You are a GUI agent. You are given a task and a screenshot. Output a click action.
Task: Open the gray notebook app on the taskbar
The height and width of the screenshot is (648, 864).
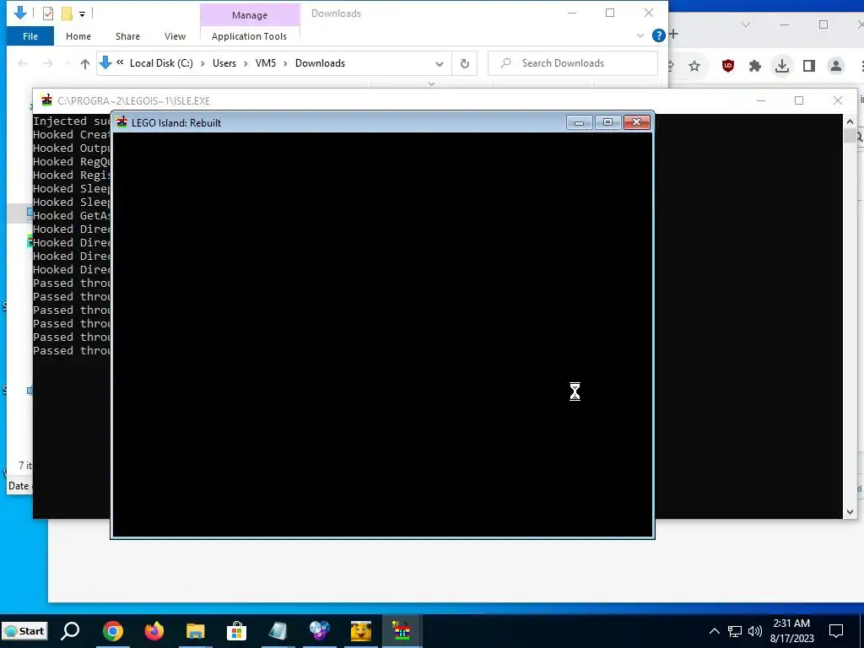coord(278,631)
